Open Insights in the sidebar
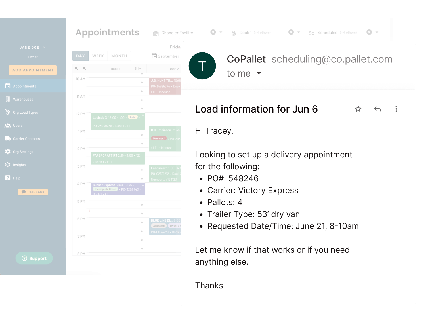 [x=33, y=165]
